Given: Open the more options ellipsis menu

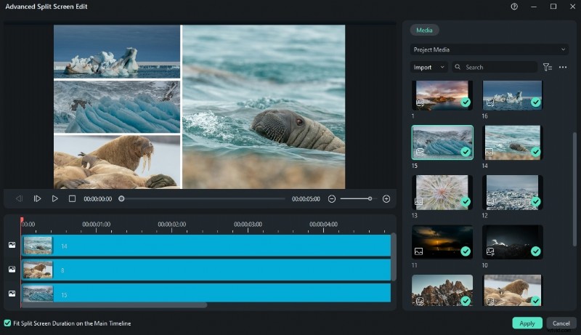Looking at the screenshot, I should click(x=563, y=67).
